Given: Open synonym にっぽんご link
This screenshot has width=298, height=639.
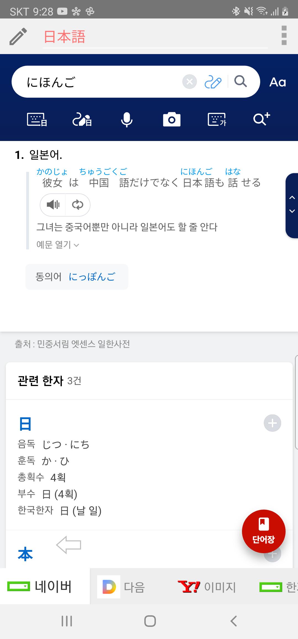Looking at the screenshot, I should (92, 277).
